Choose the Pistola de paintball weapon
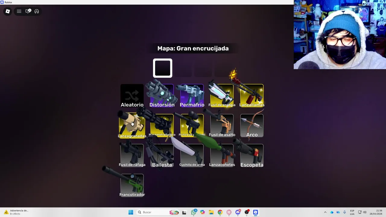 [x=192, y=126]
